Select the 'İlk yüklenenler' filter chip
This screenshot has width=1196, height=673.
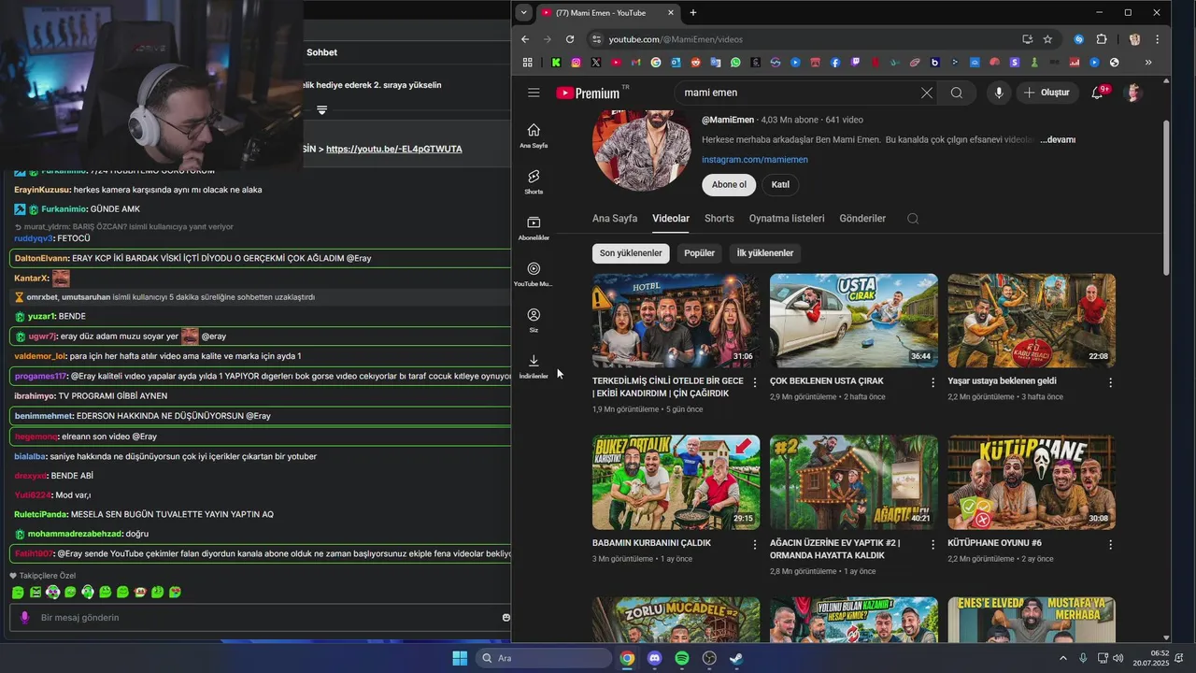pyautogui.click(x=765, y=253)
